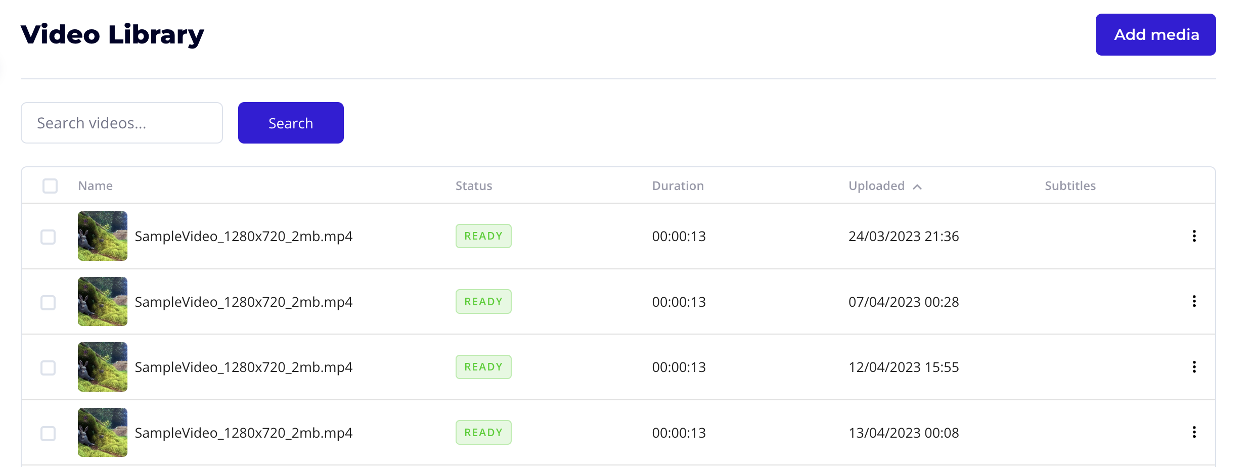Sort videos by the Duration column header
The image size is (1252, 467).
(x=678, y=186)
